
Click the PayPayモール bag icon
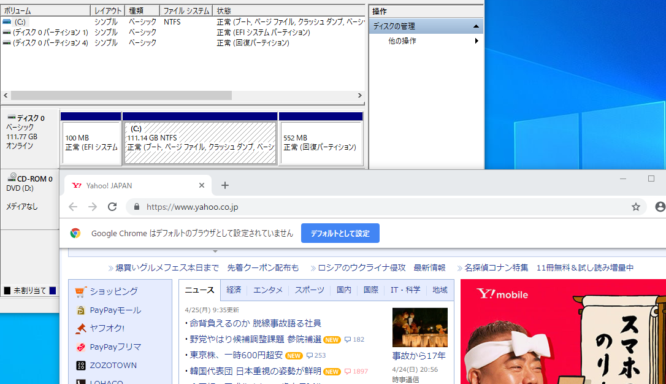[81, 310]
